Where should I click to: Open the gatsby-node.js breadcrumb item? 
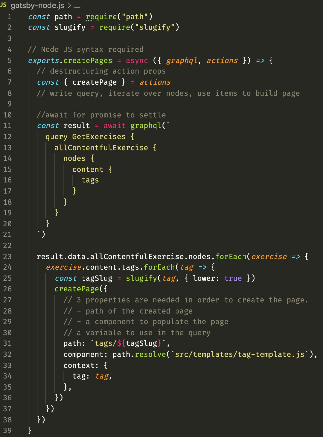tap(37, 5)
